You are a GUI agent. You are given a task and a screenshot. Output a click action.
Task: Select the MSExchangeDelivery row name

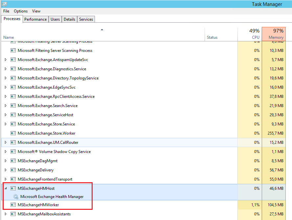point(35,170)
